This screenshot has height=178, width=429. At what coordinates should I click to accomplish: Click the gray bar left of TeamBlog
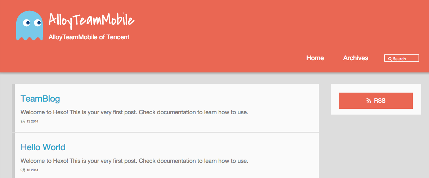(13, 108)
